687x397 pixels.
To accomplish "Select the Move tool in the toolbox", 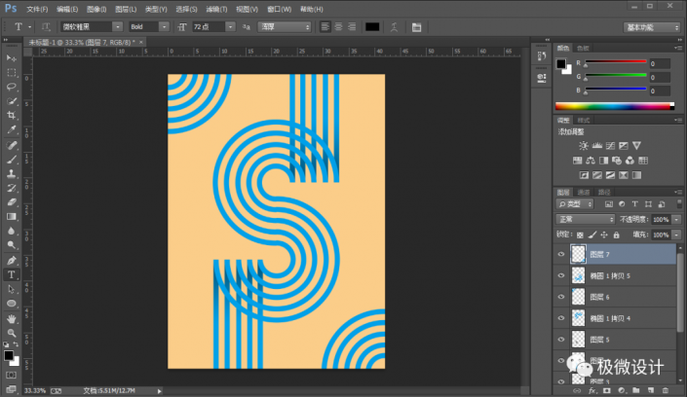I will (12, 58).
